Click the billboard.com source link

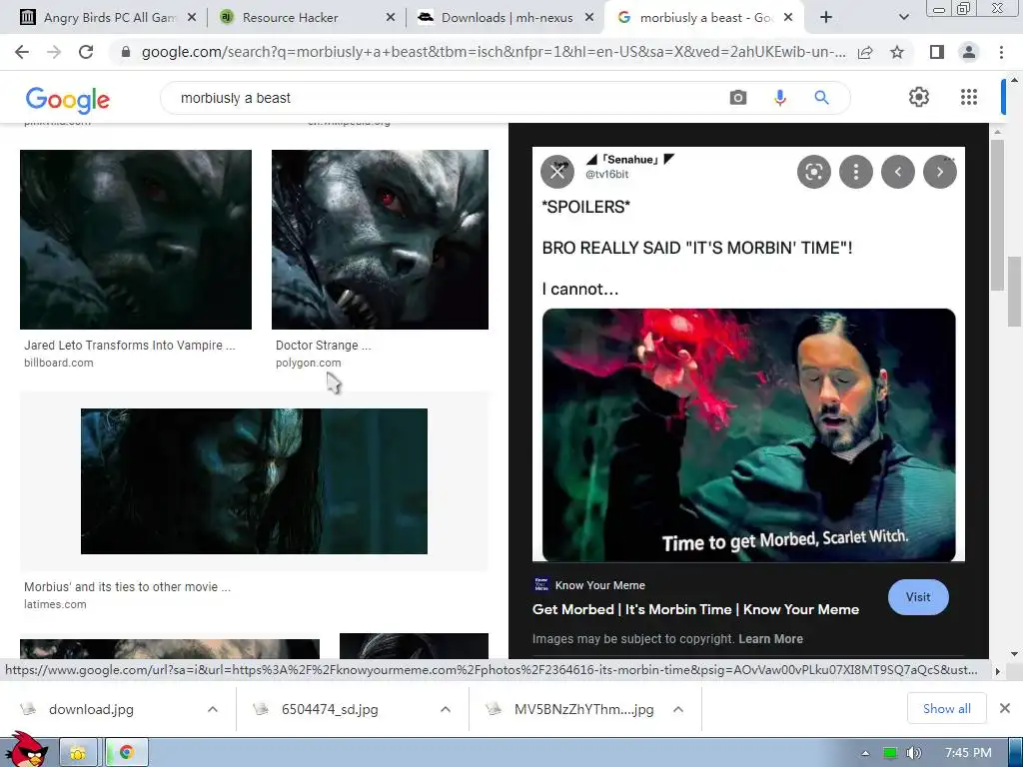pyautogui.click(x=59, y=363)
